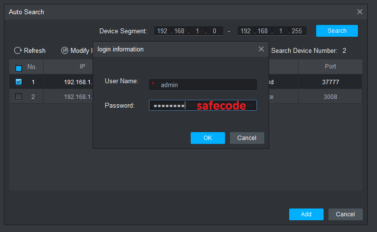This screenshot has height=232, width=377.
Task: Edit the start segment last octet 0
Action: [214, 31]
